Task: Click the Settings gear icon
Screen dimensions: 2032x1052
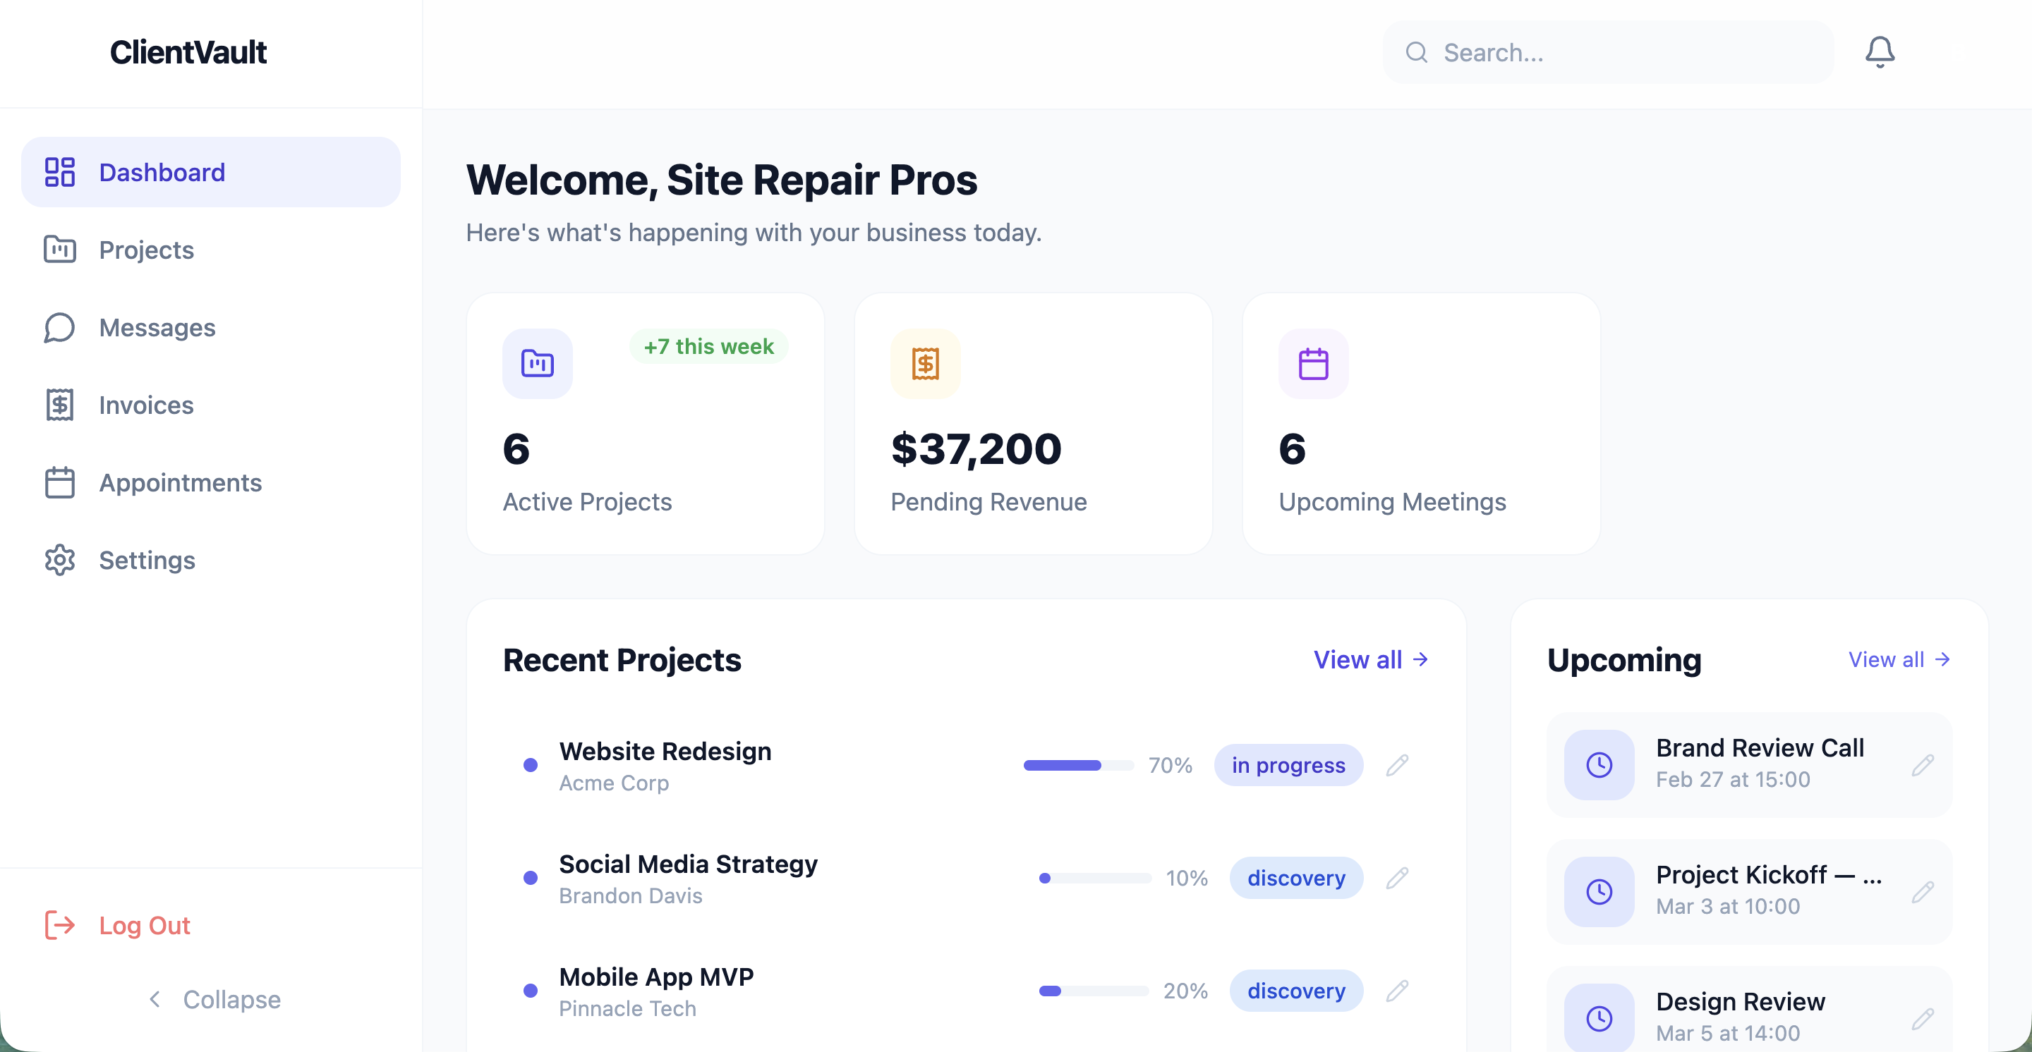Action: pyautogui.click(x=59, y=559)
